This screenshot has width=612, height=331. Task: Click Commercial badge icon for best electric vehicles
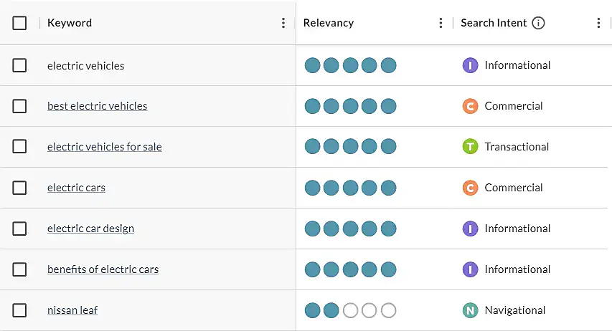coord(470,106)
